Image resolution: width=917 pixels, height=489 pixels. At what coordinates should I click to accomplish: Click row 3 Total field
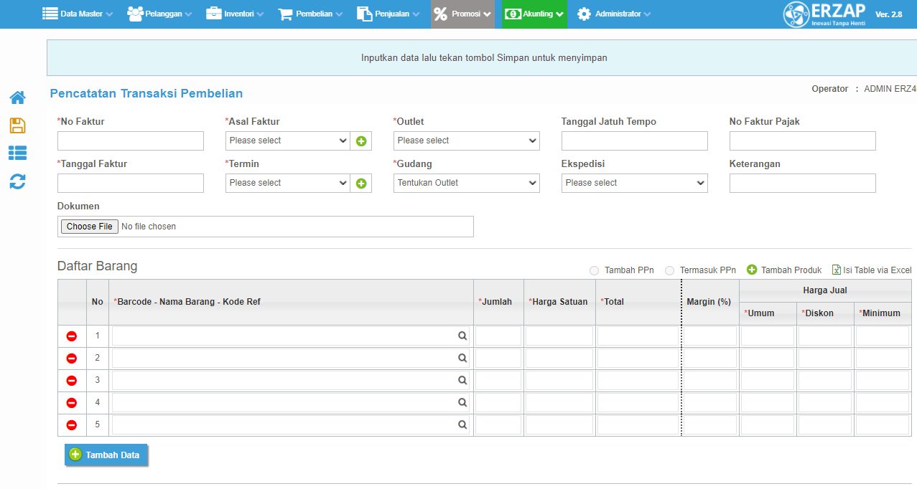click(x=638, y=381)
